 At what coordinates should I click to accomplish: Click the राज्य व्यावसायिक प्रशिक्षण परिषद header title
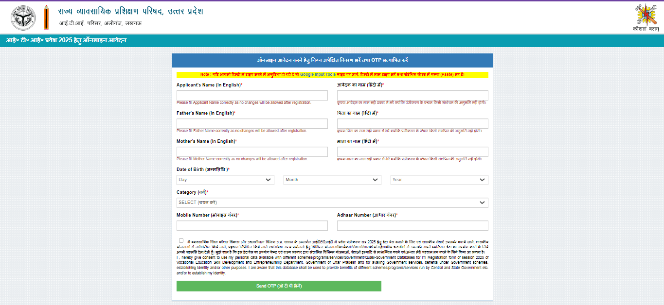tap(131, 11)
